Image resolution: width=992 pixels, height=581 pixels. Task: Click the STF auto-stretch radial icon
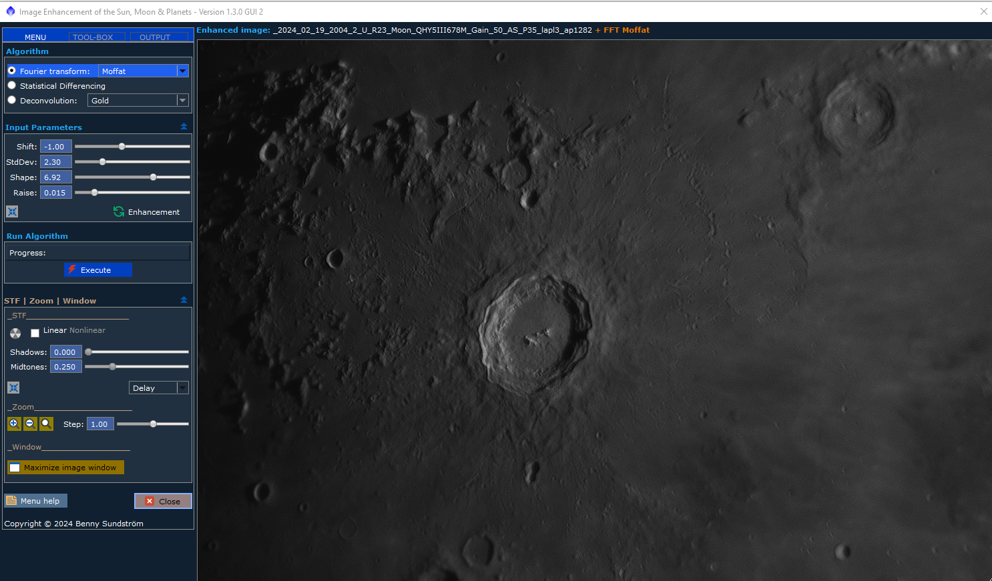pyautogui.click(x=15, y=333)
